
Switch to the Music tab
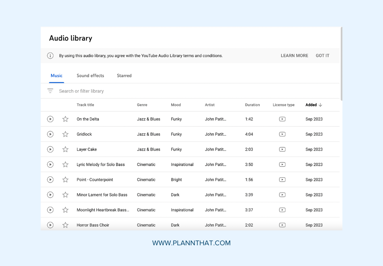point(56,76)
